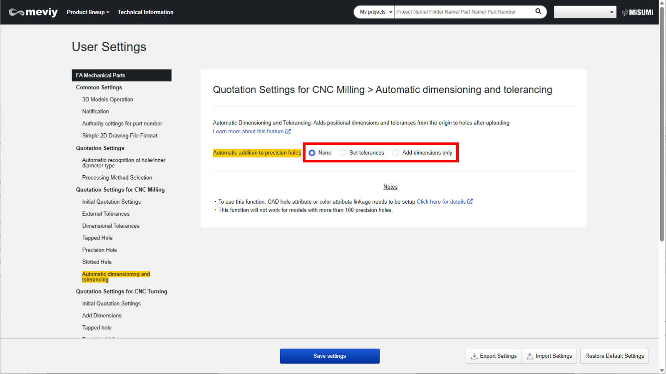Image resolution: width=666 pixels, height=374 pixels.
Task: Open the blank account dropdown
Action: pyautogui.click(x=584, y=12)
